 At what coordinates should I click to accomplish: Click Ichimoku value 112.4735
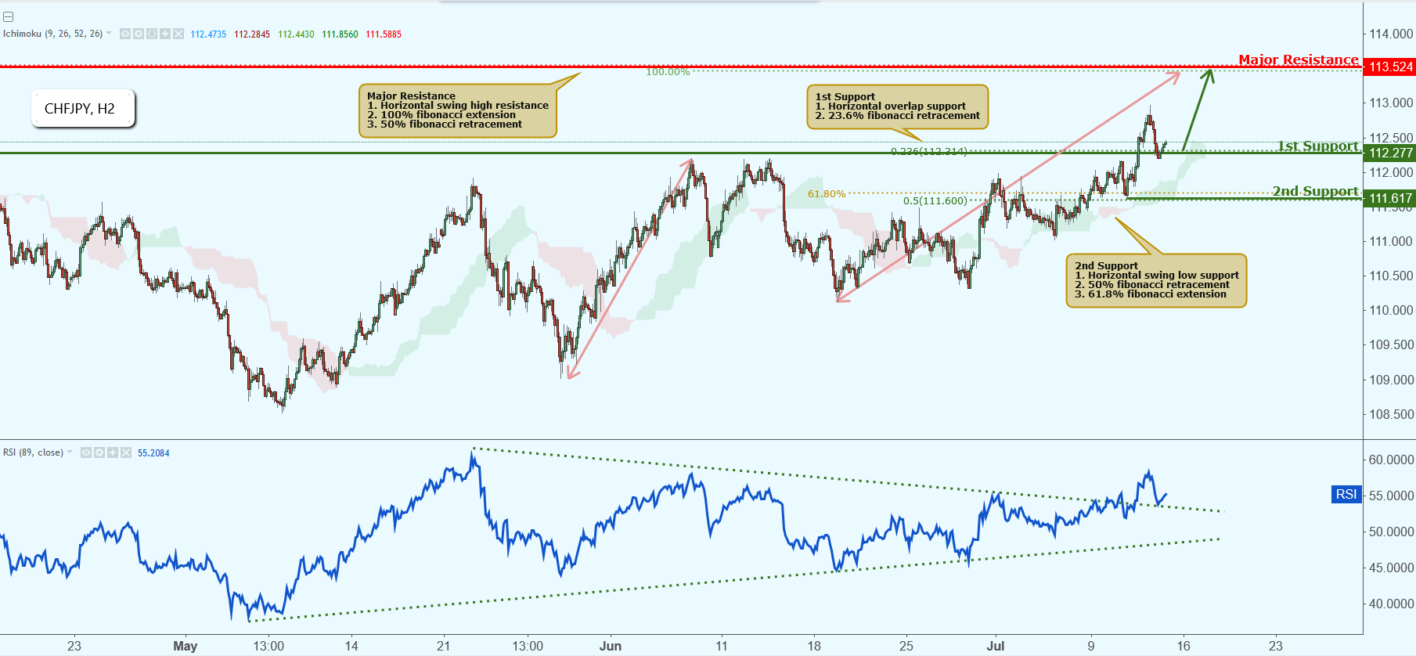(208, 34)
